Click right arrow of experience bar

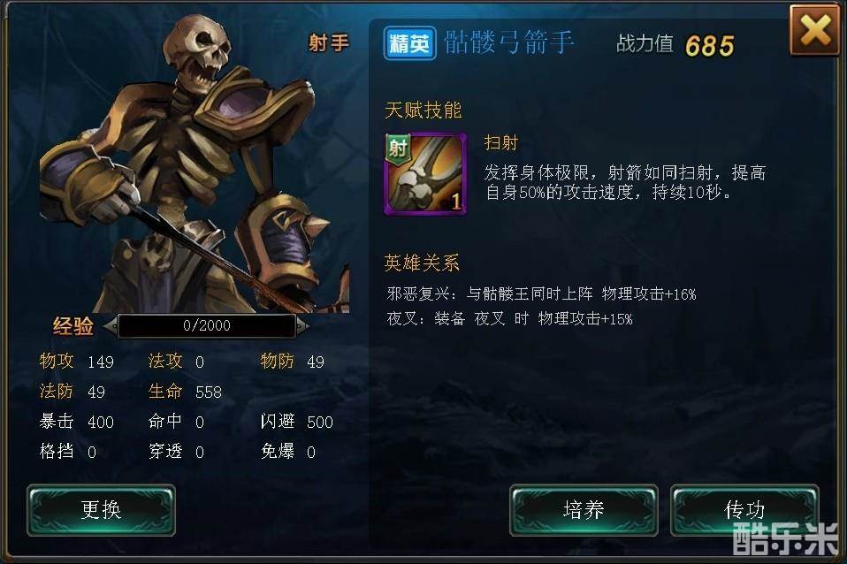(302, 325)
